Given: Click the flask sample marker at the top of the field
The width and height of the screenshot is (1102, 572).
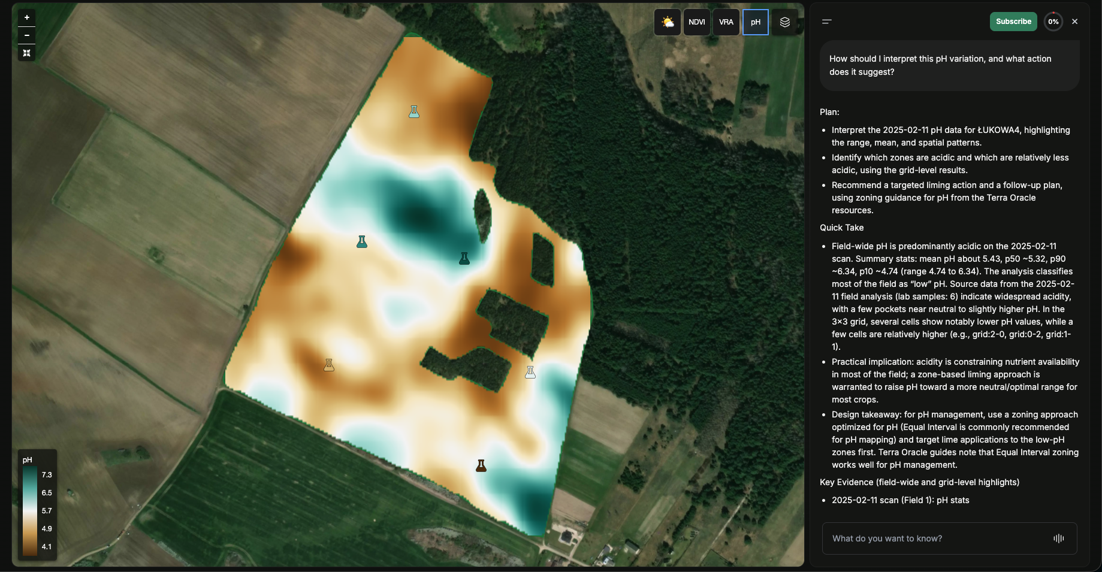Looking at the screenshot, I should pyautogui.click(x=414, y=111).
